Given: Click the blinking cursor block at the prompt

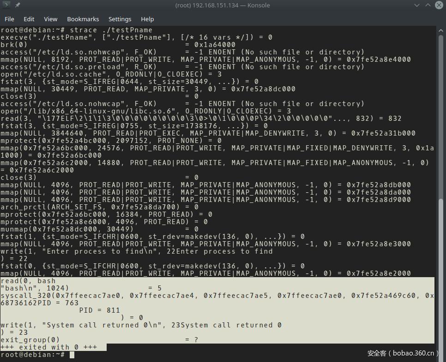Looking at the screenshot, I should point(73,355).
